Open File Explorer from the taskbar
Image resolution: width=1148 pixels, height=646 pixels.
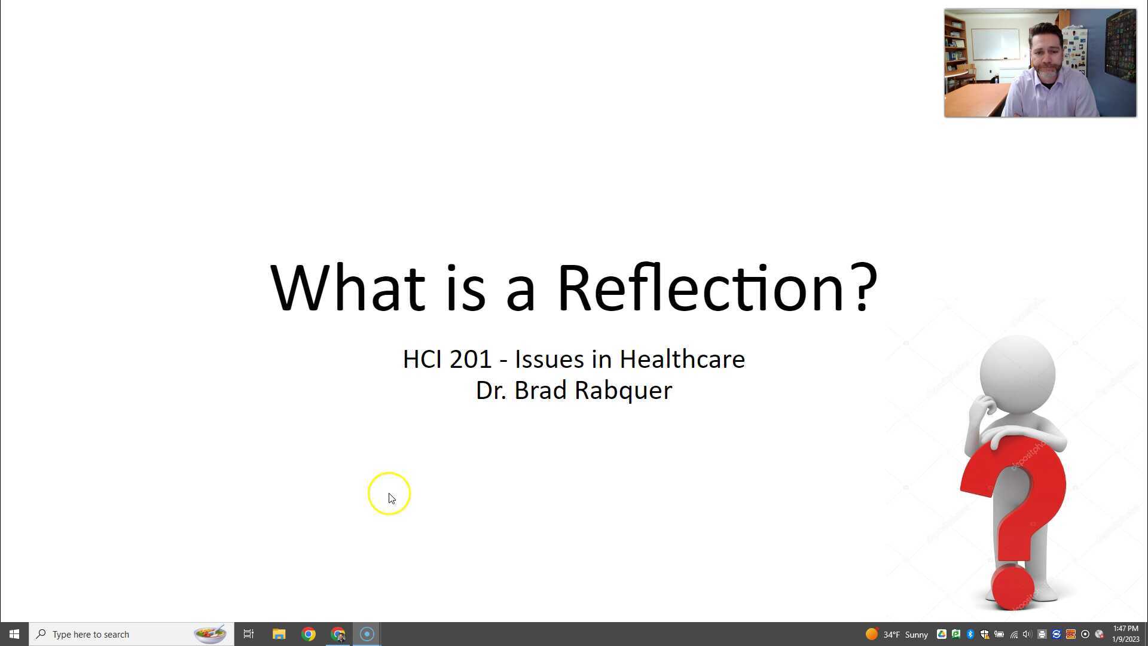click(279, 634)
